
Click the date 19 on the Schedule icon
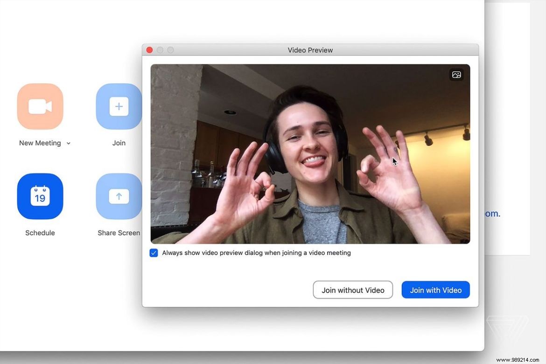(40, 198)
